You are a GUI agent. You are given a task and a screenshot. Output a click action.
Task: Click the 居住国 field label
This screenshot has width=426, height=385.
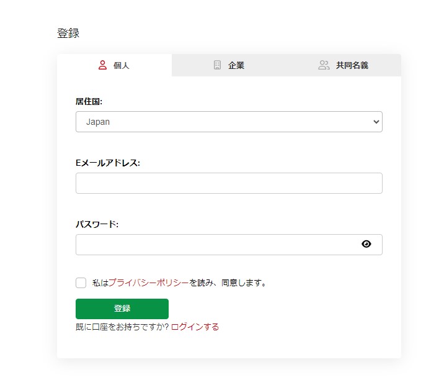pyautogui.click(x=89, y=101)
